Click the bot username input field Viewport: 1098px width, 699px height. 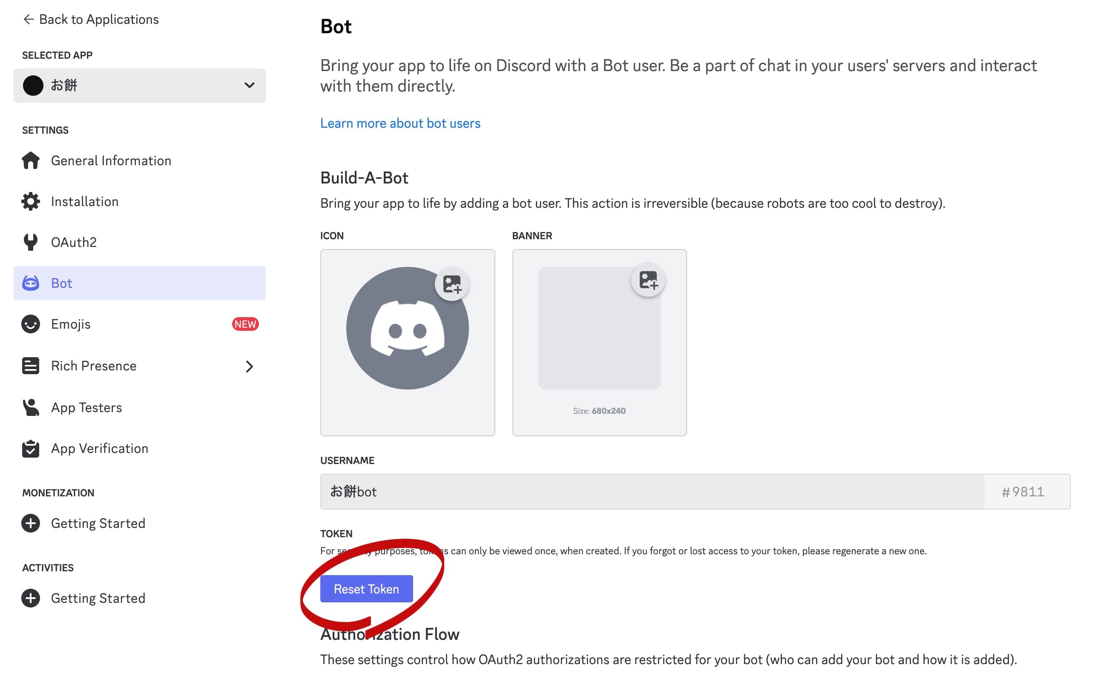point(652,491)
